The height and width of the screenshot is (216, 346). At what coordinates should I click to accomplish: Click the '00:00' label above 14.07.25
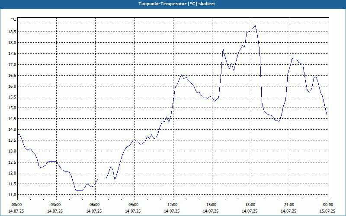tap(17, 205)
